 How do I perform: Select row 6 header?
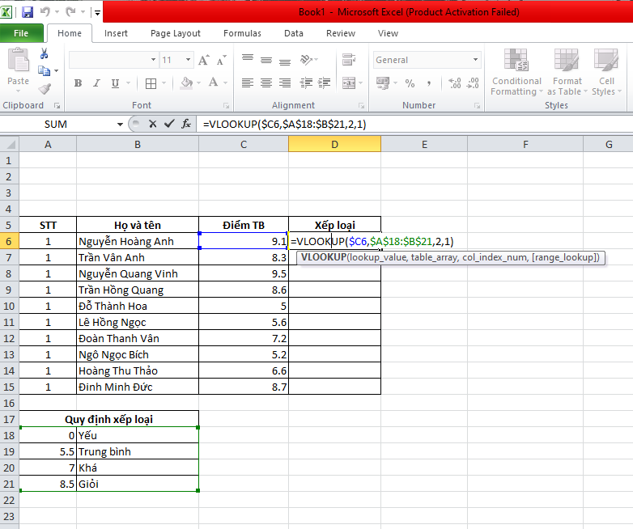click(9, 241)
